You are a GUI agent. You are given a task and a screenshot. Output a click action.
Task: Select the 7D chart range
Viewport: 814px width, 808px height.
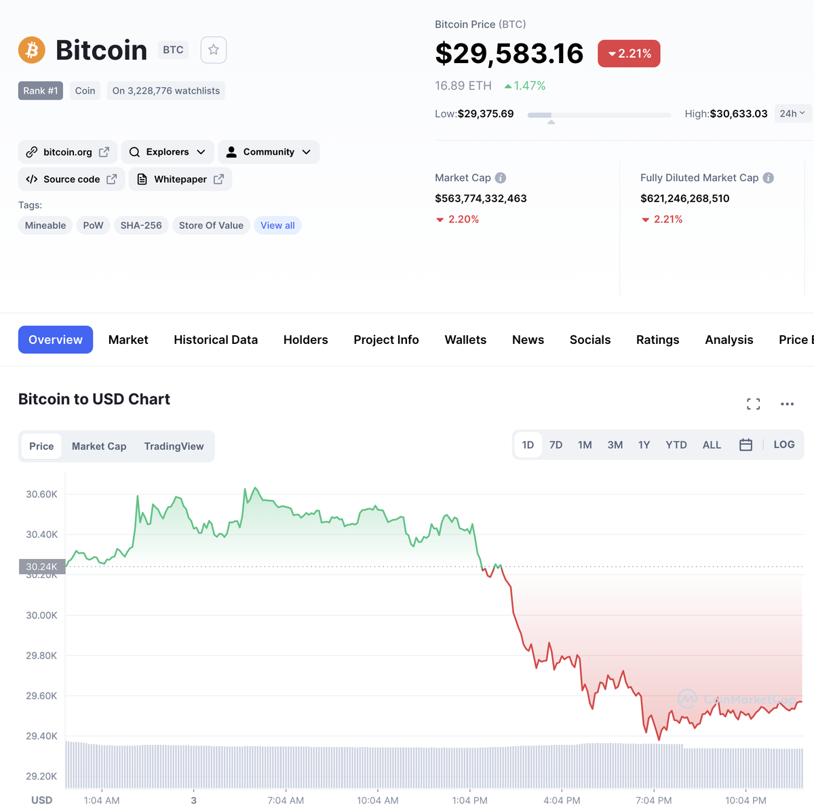tap(556, 445)
